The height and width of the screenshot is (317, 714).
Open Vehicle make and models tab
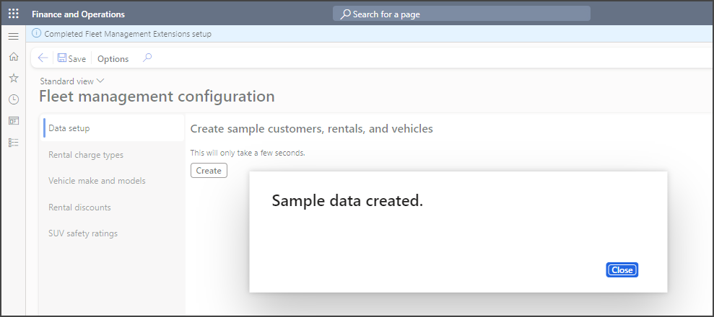[x=97, y=181]
